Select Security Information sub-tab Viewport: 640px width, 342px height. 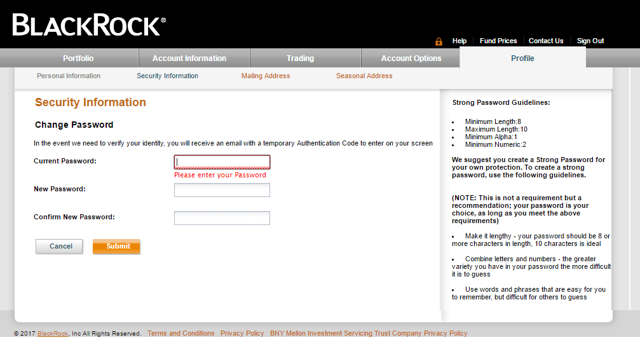(x=167, y=76)
